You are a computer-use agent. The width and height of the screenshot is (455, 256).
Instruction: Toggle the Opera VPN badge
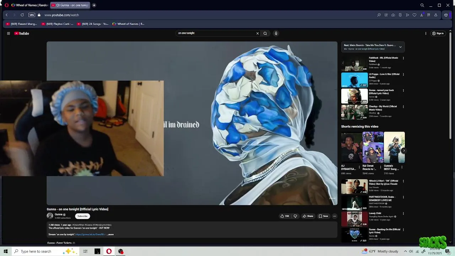(32, 15)
